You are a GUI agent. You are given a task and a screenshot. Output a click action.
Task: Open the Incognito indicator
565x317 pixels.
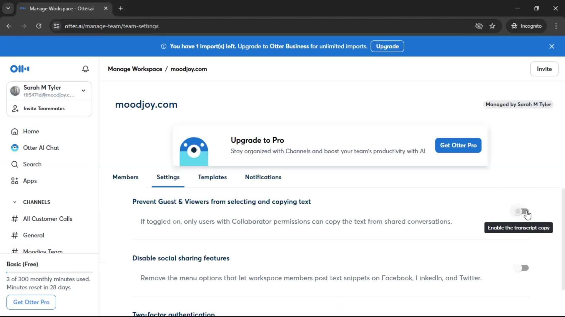(x=526, y=26)
